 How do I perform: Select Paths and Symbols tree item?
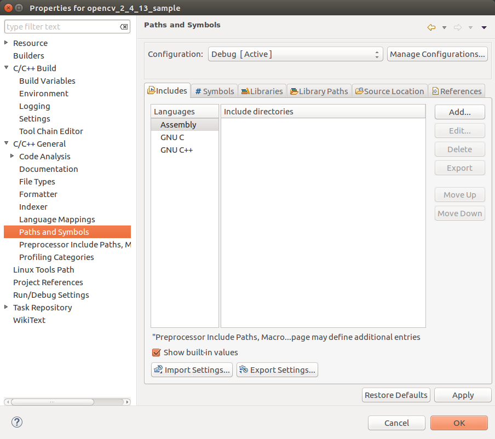(x=67, y=232)
